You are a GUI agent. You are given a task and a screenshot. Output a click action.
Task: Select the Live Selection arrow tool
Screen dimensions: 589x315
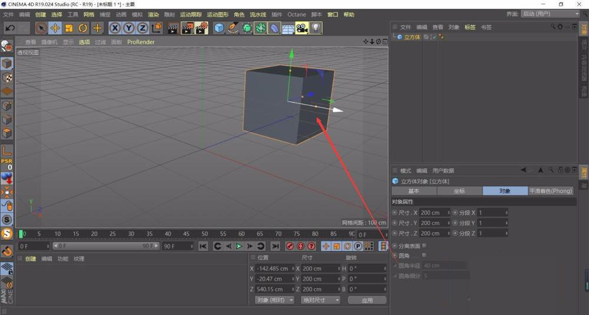point(41,28)
